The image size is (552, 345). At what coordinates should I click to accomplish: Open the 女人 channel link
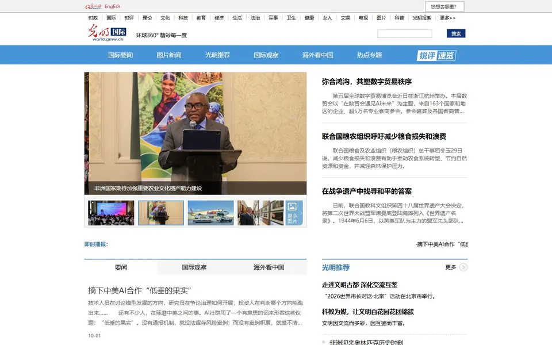click(327, 18)
